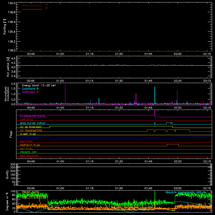Click the 02:00 time label under Flags plot
Screen dimensions: 215x215
178,162
